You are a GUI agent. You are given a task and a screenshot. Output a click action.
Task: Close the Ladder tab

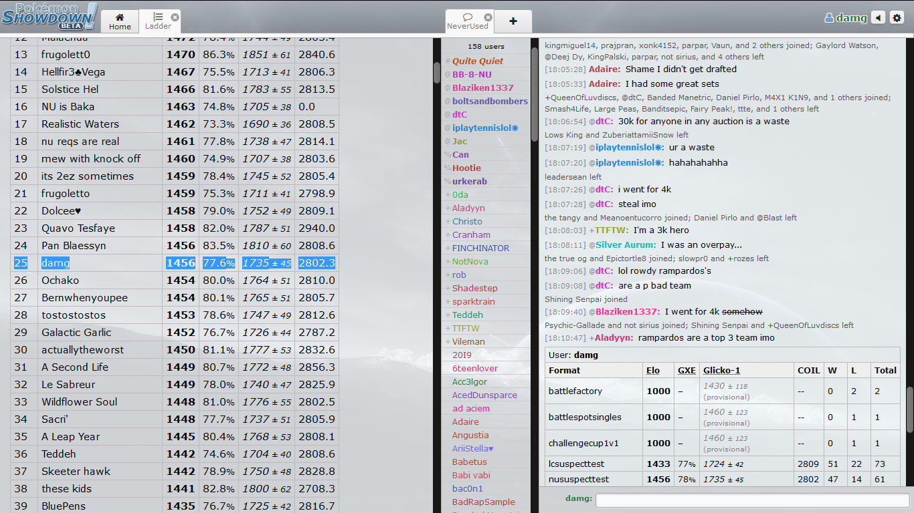point(175,17)
